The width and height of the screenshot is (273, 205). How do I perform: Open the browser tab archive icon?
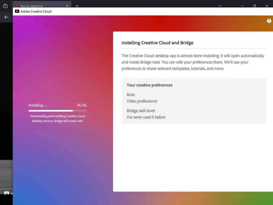click(x=5, y=6)
